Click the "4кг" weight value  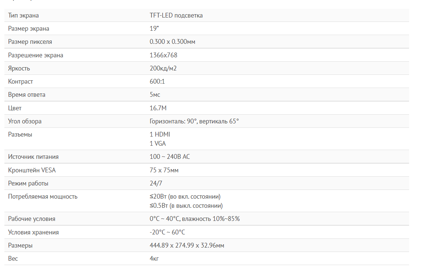pyautogui.click(x=154, y=259)
